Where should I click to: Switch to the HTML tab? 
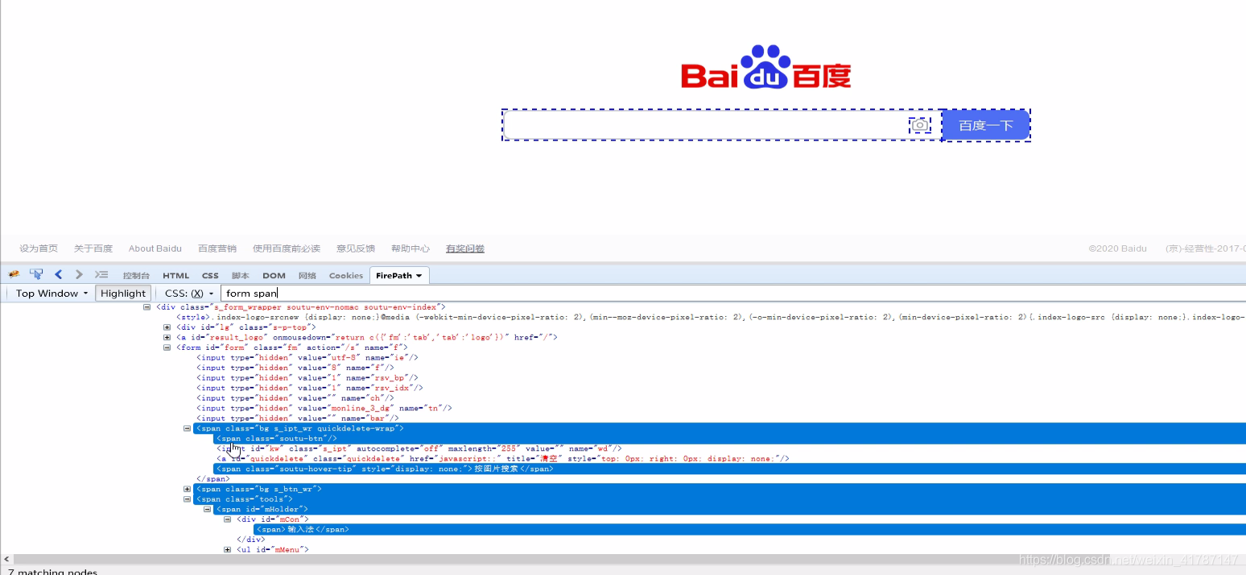click(176, 276)
